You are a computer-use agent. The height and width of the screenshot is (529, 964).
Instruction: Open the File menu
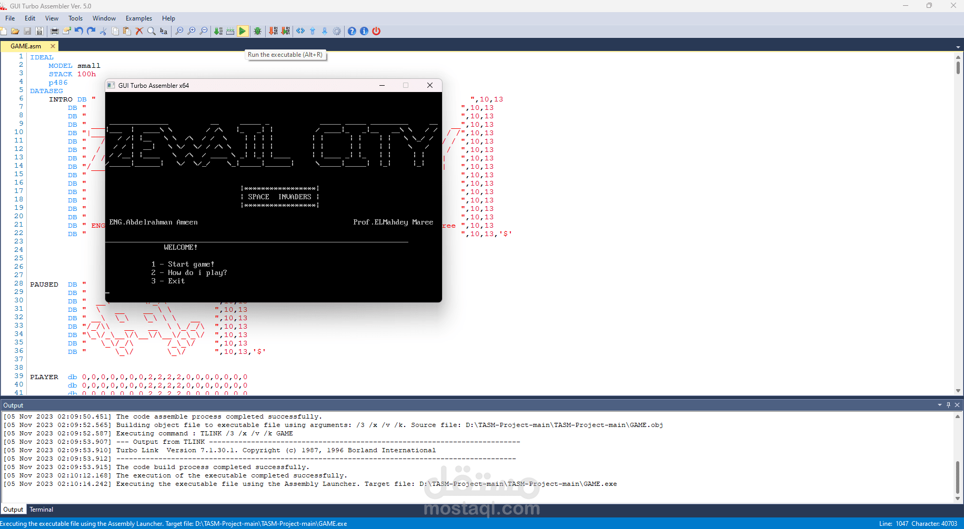[x=10, y=18]
